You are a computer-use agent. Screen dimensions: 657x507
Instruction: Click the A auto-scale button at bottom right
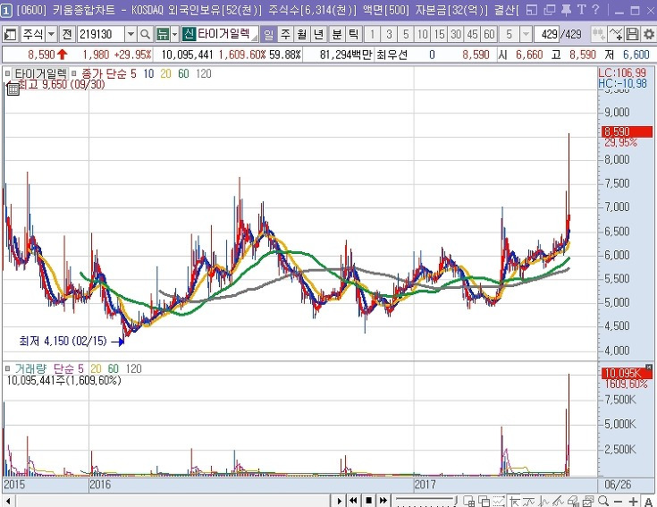pyautogui.click(x=648, y=502)
